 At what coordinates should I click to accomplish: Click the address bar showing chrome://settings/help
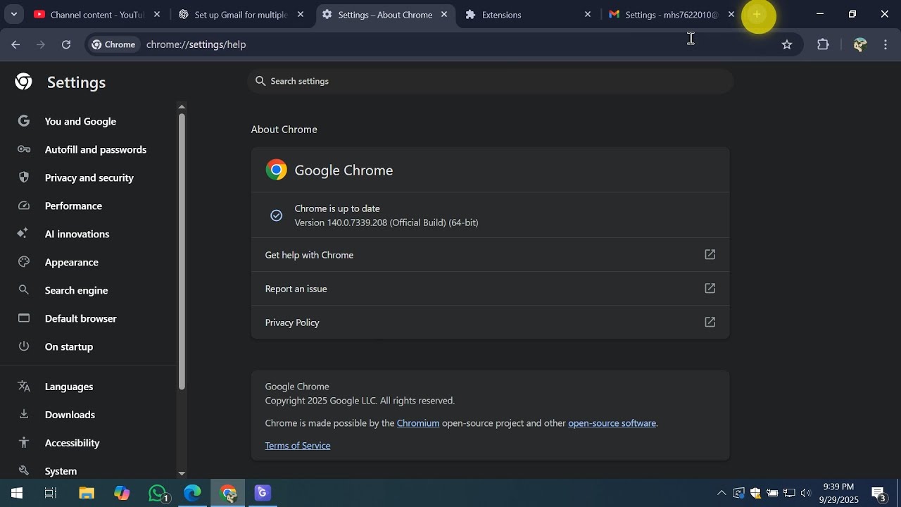click(443, 44)
